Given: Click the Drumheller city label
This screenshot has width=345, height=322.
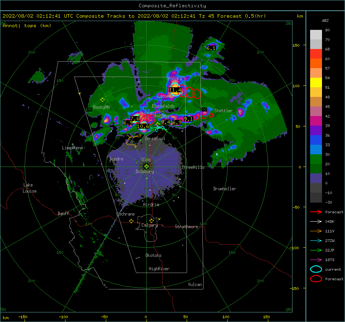Looking at the screenshot, I should pyautogui.click(x=225, y=189).
